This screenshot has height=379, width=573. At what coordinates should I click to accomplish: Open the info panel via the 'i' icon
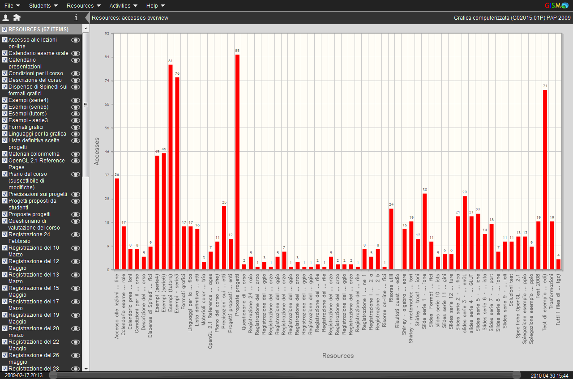point(76,17)
